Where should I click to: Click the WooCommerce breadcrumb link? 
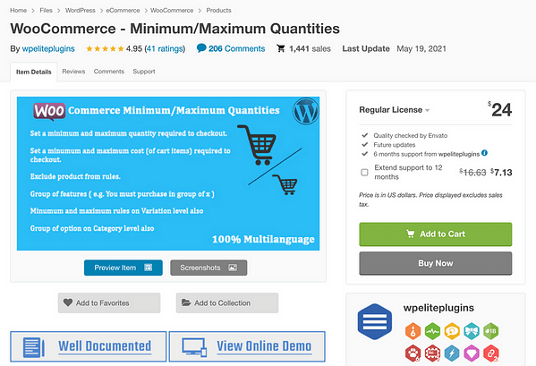172,10
